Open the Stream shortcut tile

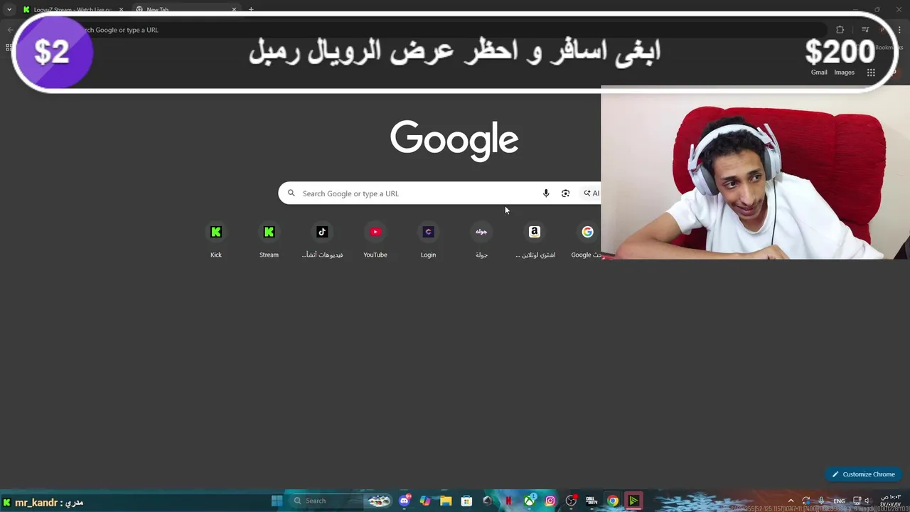pos(269,240)
